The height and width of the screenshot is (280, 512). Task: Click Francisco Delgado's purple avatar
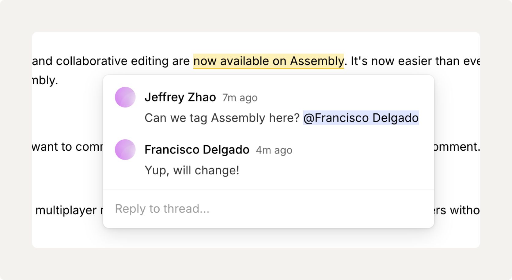[125, 149]
